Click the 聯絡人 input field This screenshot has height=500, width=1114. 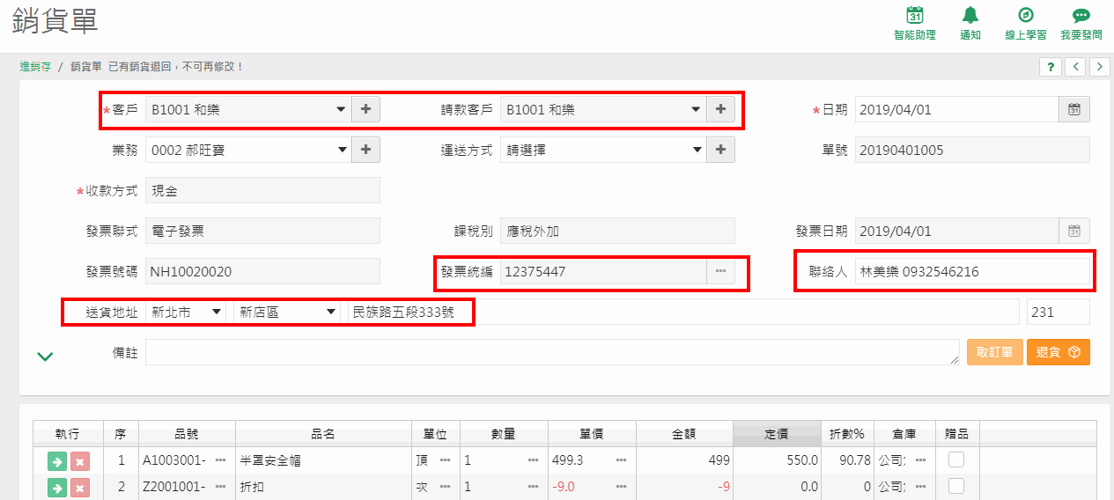tap(972, 272)
